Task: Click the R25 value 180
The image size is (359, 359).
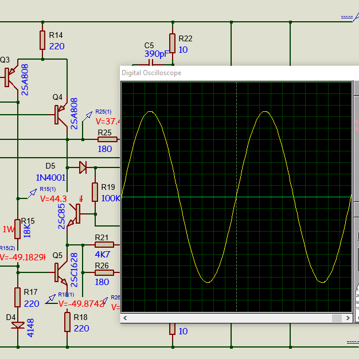Action: pos(105,149)
